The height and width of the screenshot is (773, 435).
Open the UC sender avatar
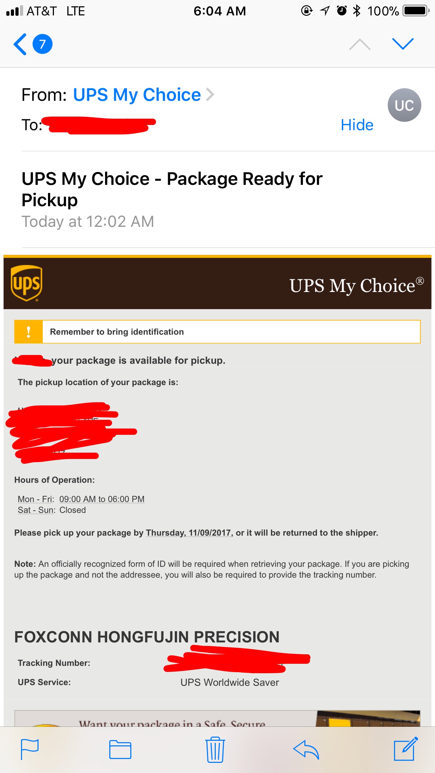coord(404,105)
